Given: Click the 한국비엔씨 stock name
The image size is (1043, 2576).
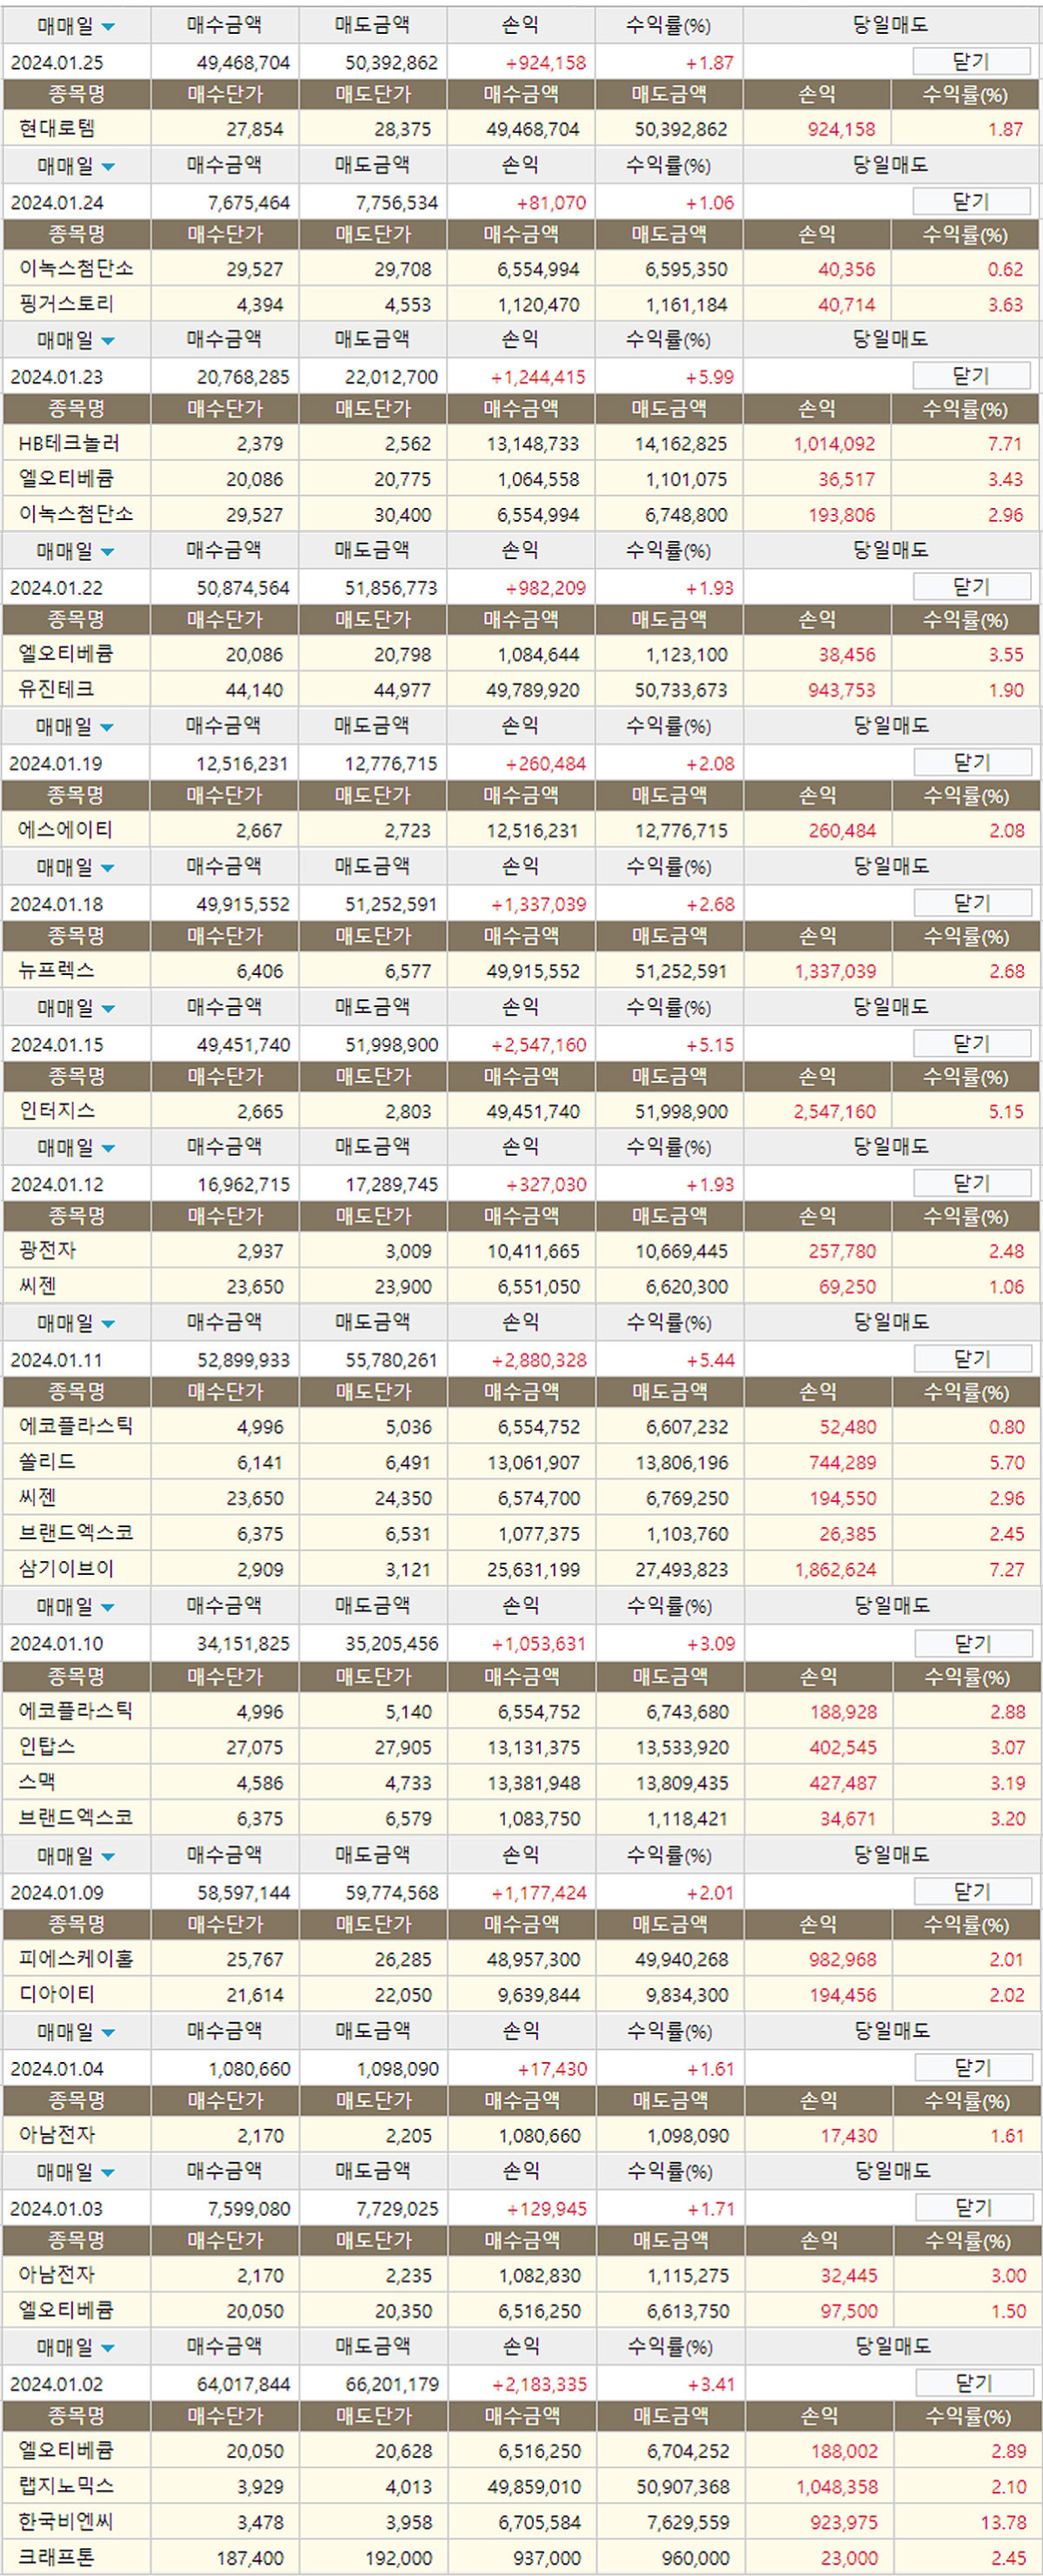Looking at the screenshot, I should click(66, 2522).
